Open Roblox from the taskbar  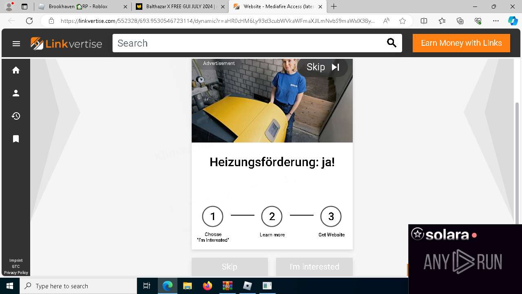tap(248, 286)
